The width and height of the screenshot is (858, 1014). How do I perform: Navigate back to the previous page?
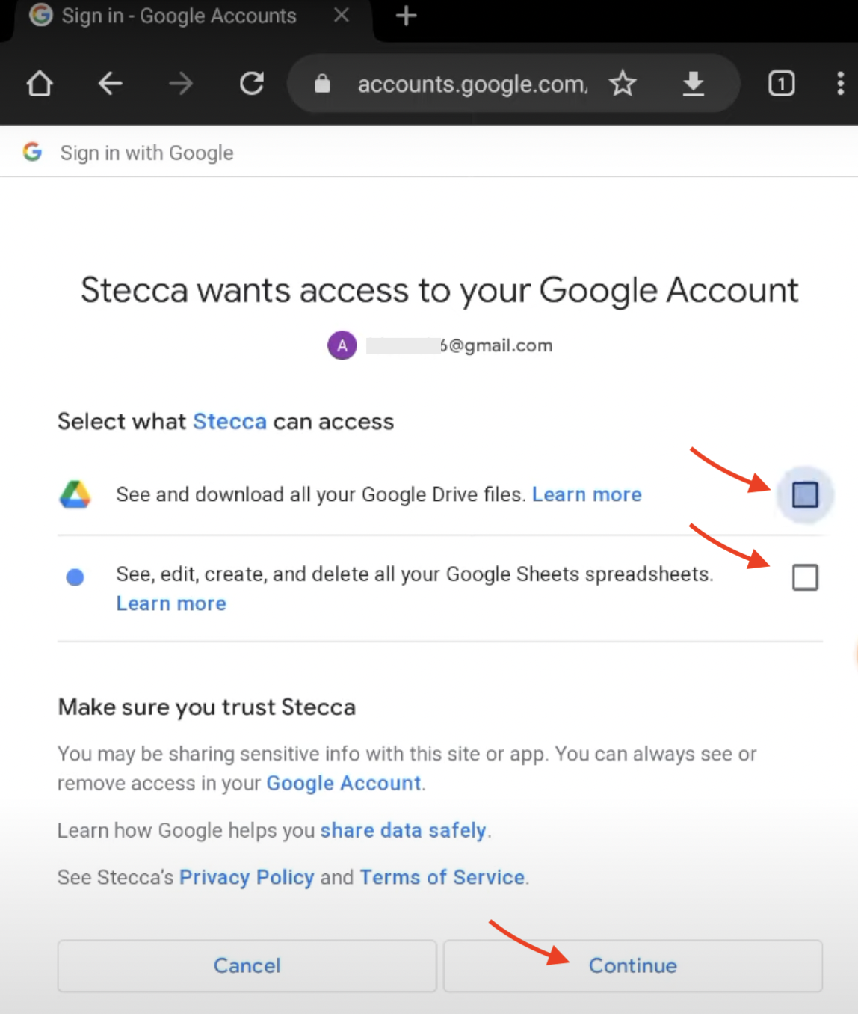(x=110, y=84)
